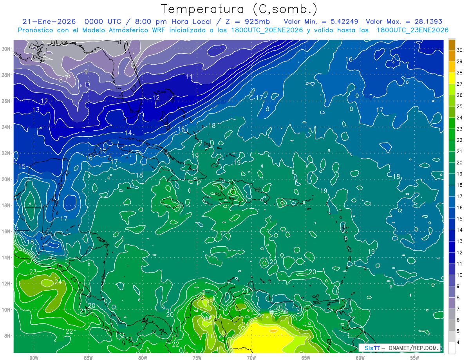Click the map contour label "9" over Florida panhandle
470x363 pixels.
[86, 72]
